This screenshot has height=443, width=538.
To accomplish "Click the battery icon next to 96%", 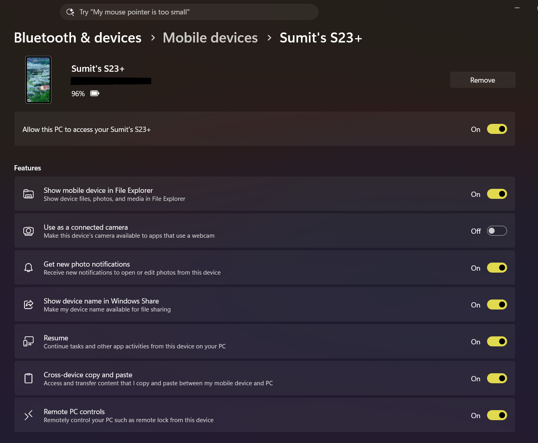I will [x=95, y=93].
